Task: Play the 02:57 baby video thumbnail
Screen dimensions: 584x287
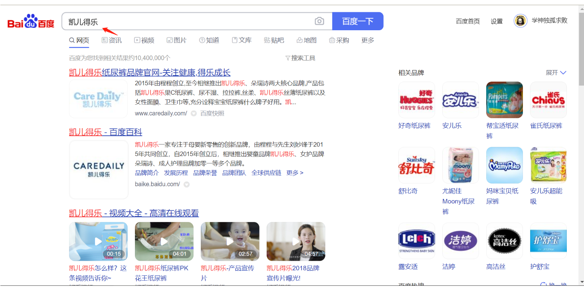Action: point(230,241)
